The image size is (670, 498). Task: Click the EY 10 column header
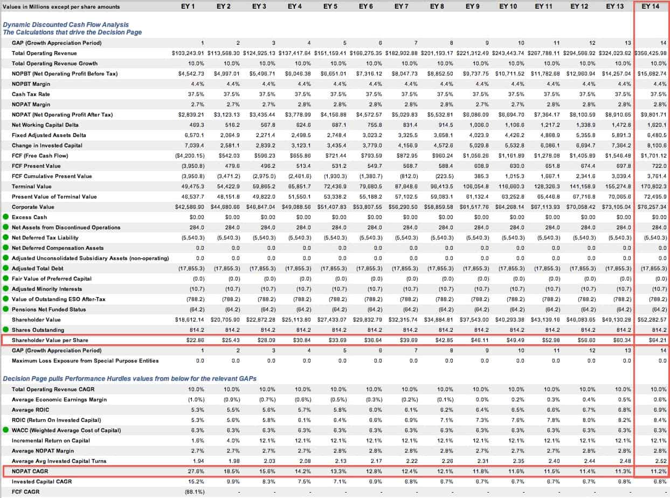coord(507,6)
